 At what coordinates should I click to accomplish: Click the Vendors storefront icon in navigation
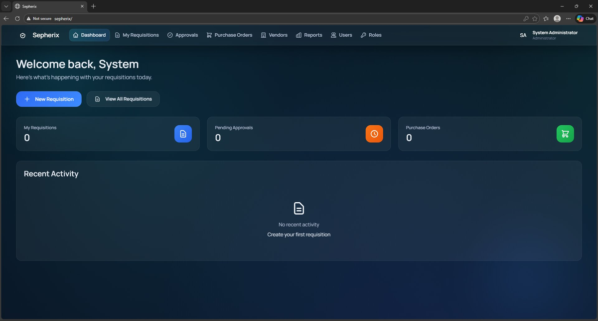click(263, 35)
